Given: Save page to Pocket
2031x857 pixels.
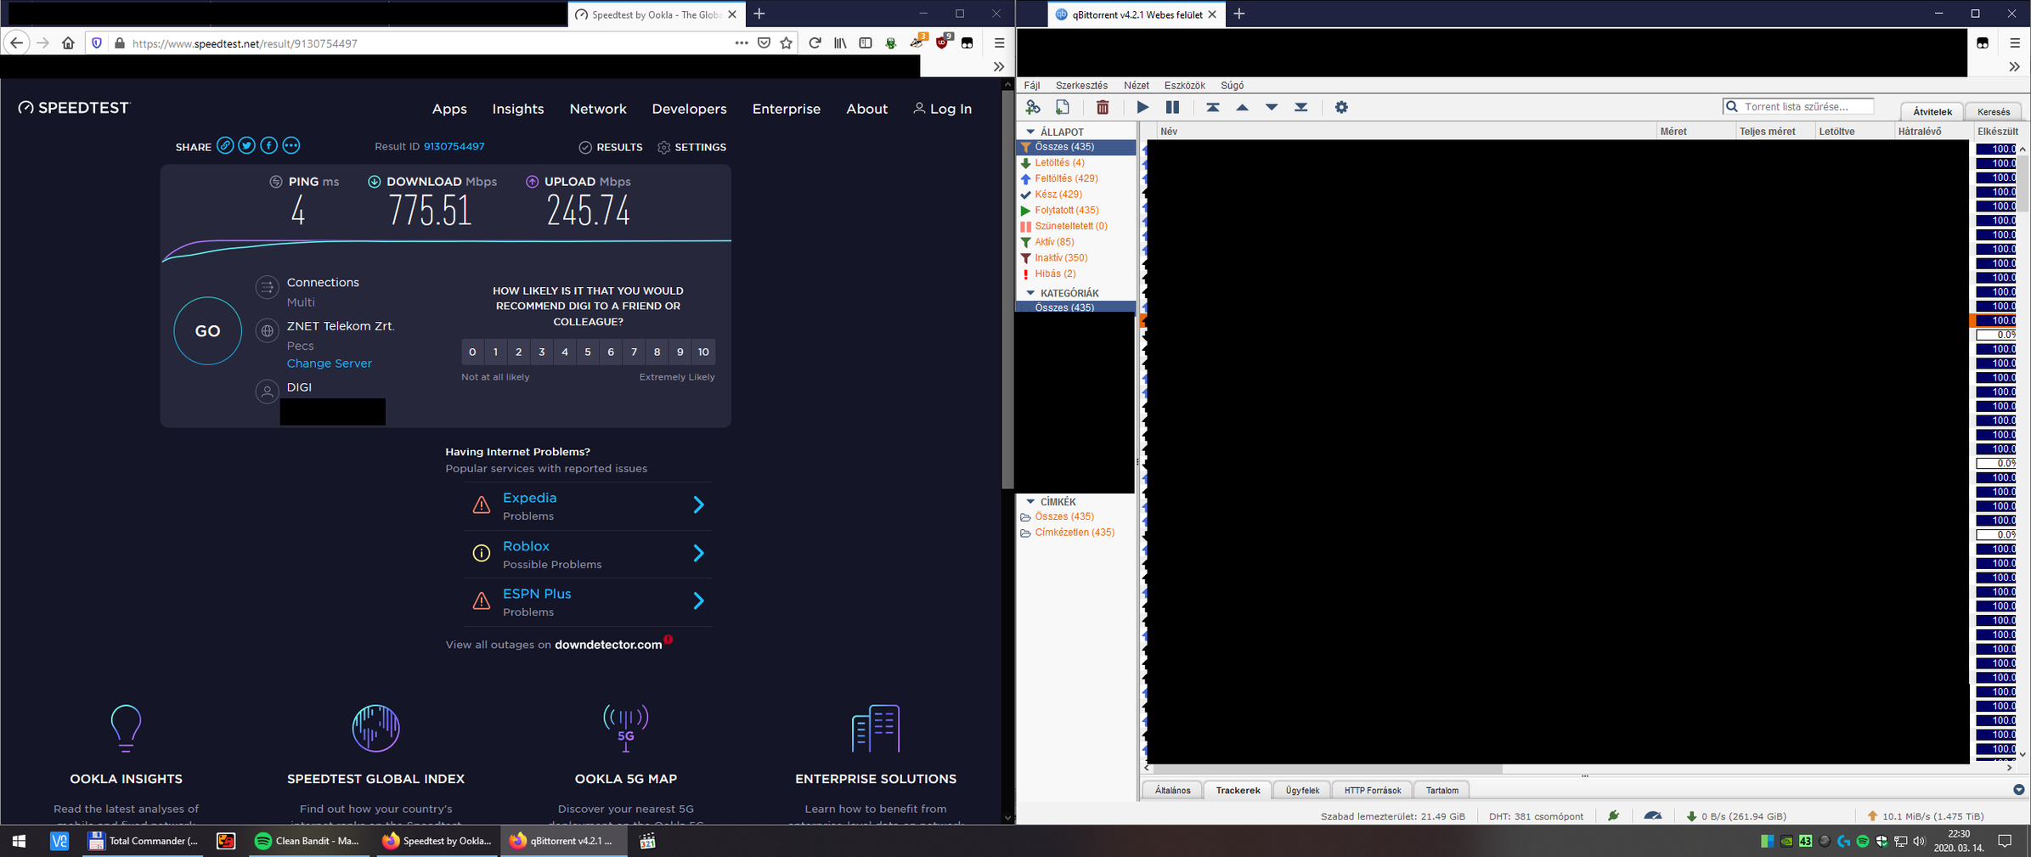Looking at the screenshot, I should coord(764,43).
